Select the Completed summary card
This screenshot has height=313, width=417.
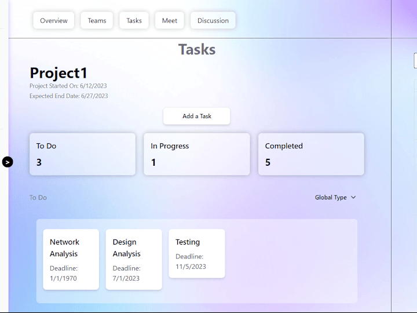[311, 154]
